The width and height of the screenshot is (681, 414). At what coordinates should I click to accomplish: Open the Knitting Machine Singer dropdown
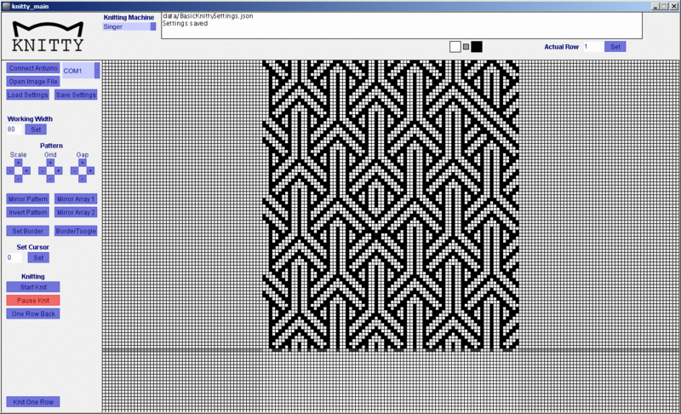(x=129, y=26)
